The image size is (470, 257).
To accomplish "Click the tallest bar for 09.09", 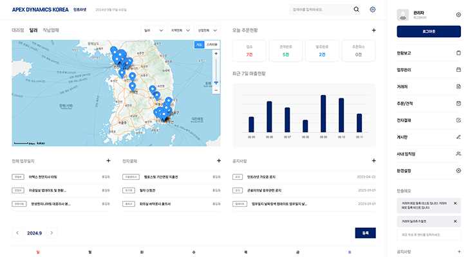I will click(x=323, y=114).
